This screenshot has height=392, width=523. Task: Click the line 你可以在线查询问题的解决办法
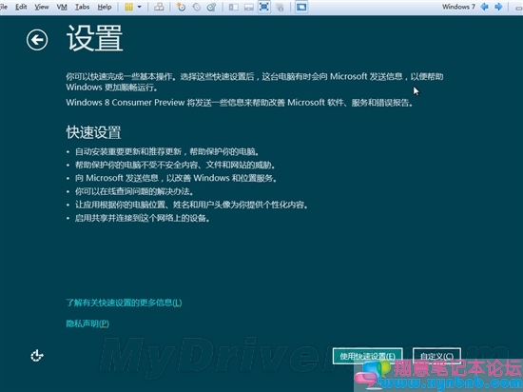[134, 191]
